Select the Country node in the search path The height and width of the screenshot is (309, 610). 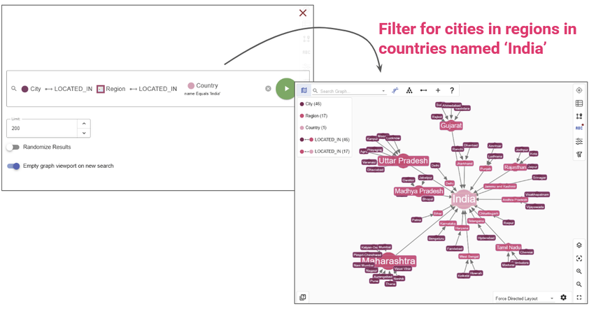pos(203,85)
